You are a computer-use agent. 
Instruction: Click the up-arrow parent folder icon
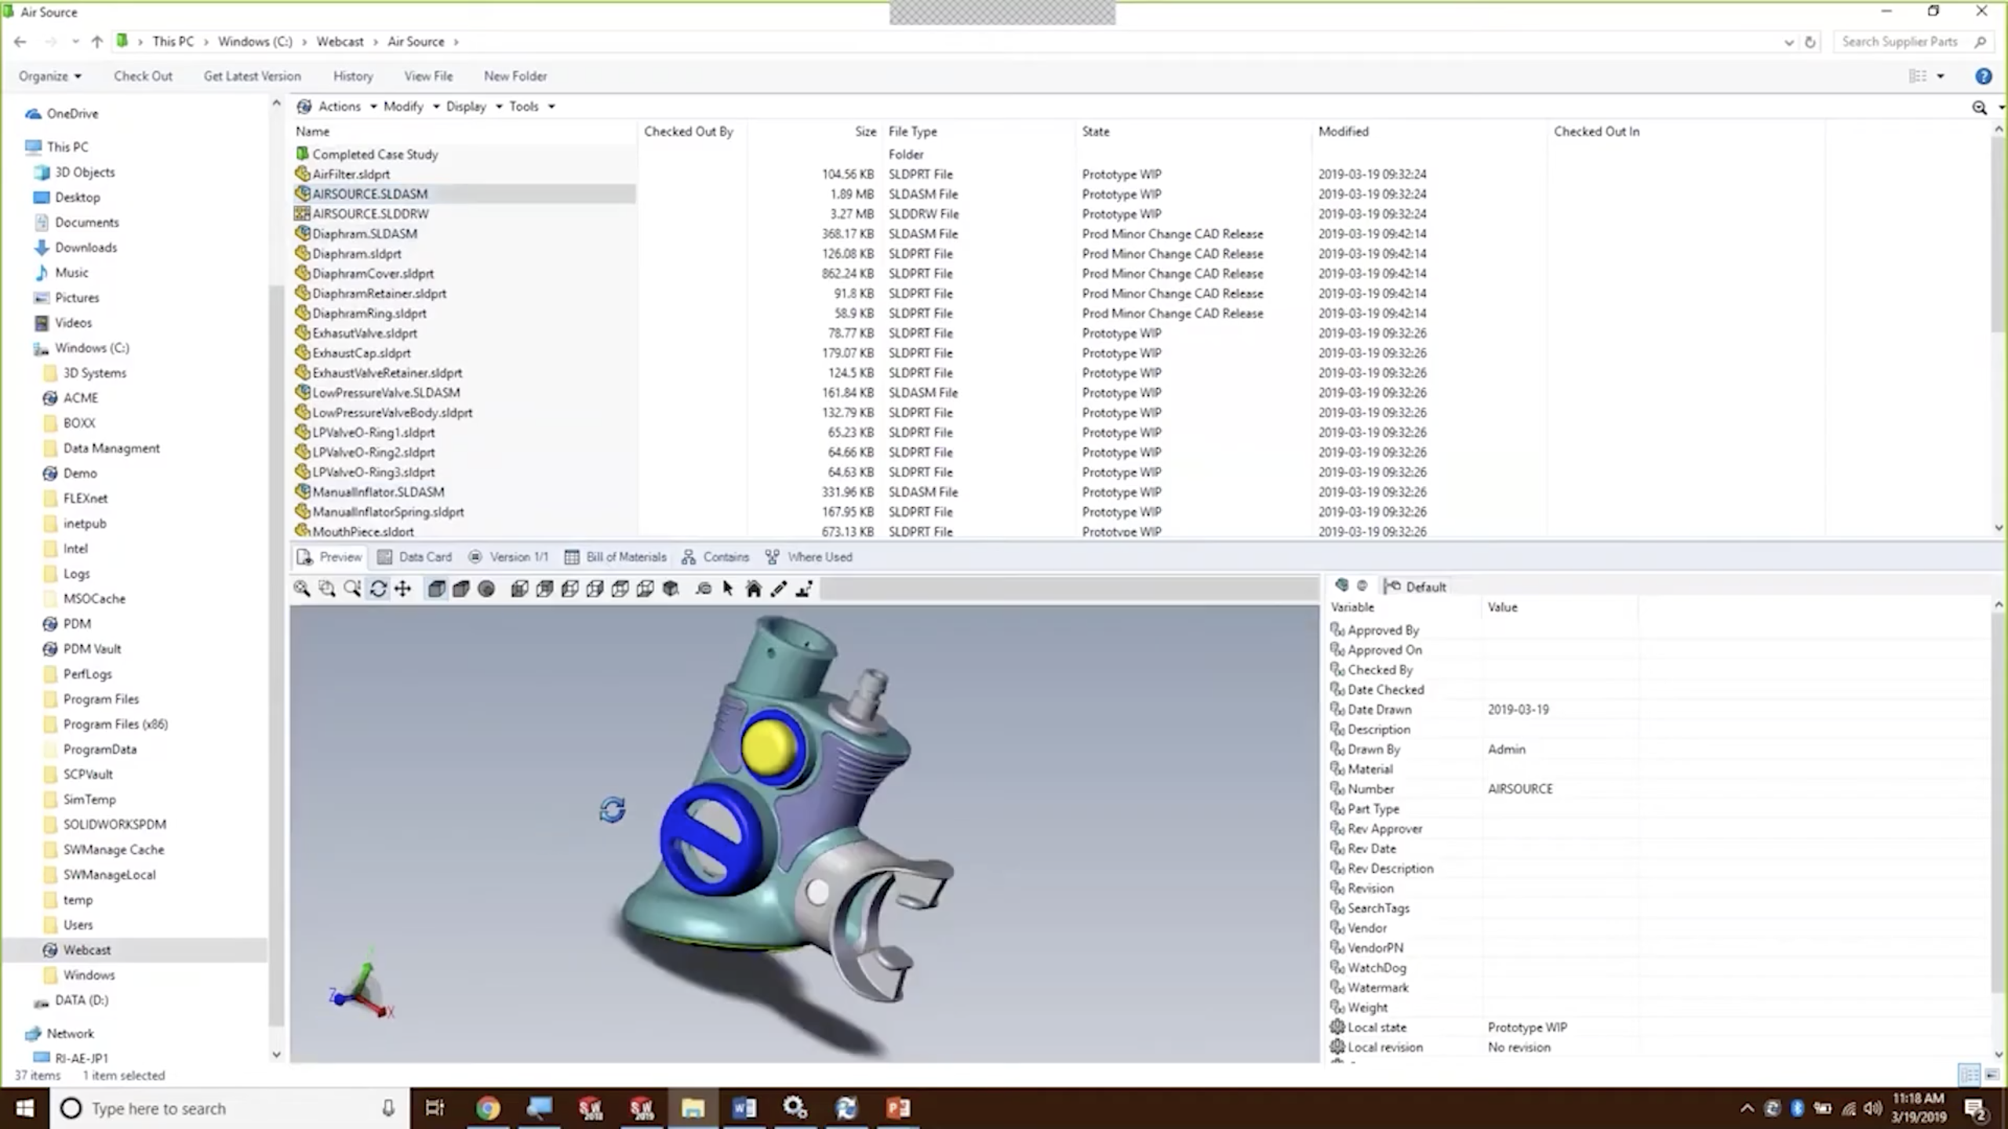97,42
